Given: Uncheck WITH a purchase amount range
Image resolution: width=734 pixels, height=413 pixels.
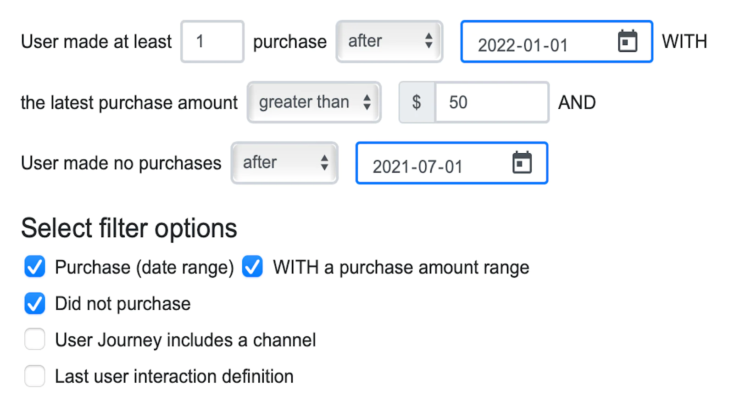Looking at the screenshot, I should (x=252, y=267).
